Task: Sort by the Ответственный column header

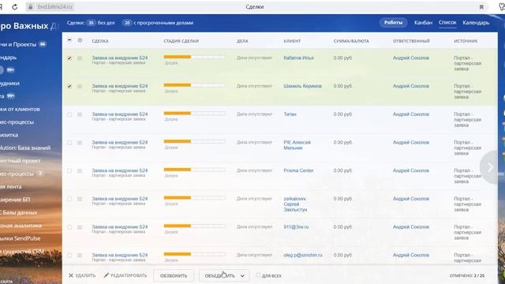Action: [x=411, y=41]
